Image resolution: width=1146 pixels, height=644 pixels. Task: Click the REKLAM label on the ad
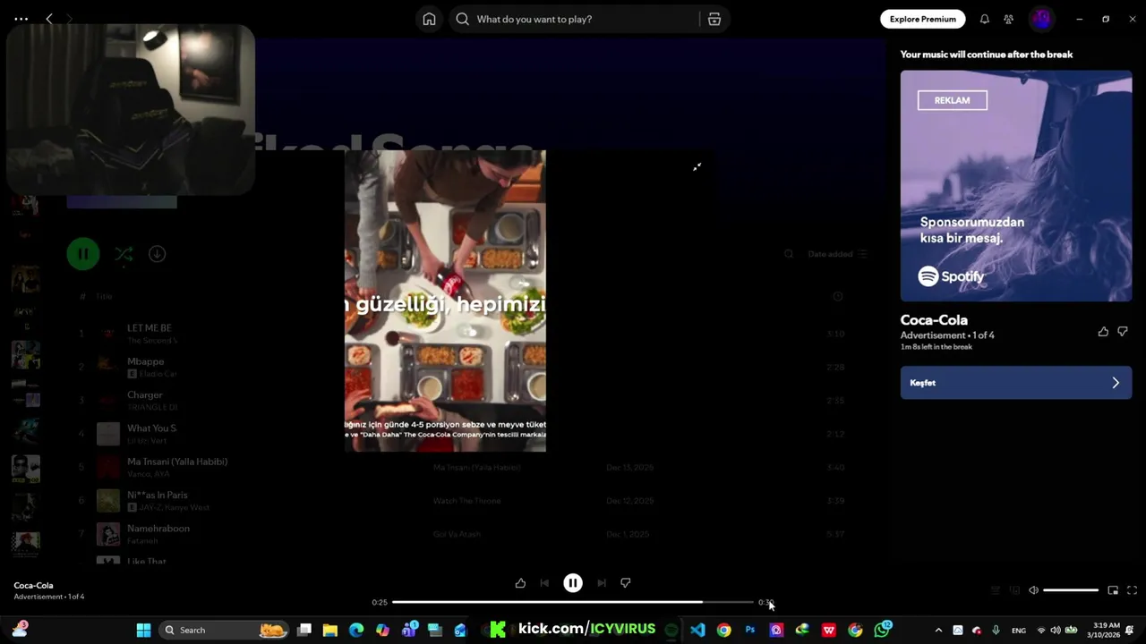952,100
